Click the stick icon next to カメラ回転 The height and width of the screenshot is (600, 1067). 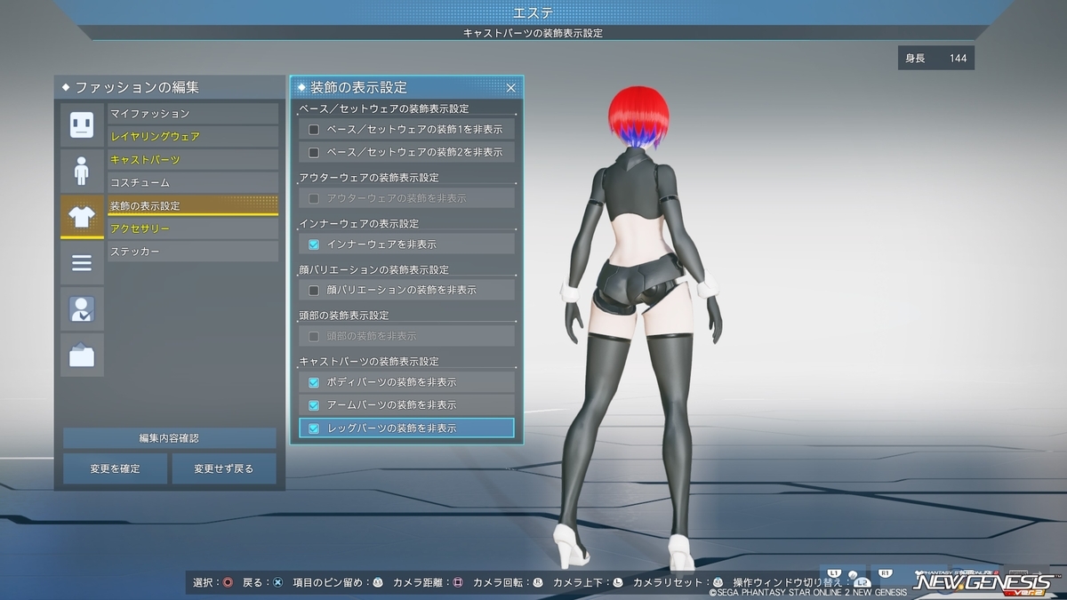538,582
